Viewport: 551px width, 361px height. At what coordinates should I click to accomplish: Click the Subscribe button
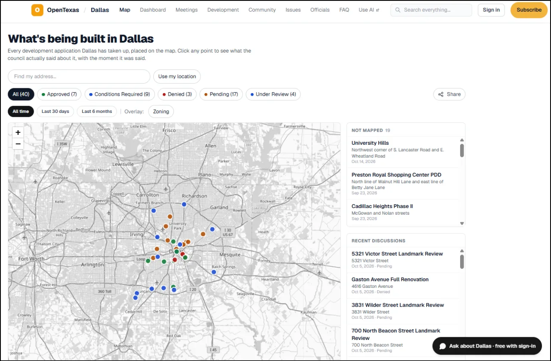tap(529, 10)
